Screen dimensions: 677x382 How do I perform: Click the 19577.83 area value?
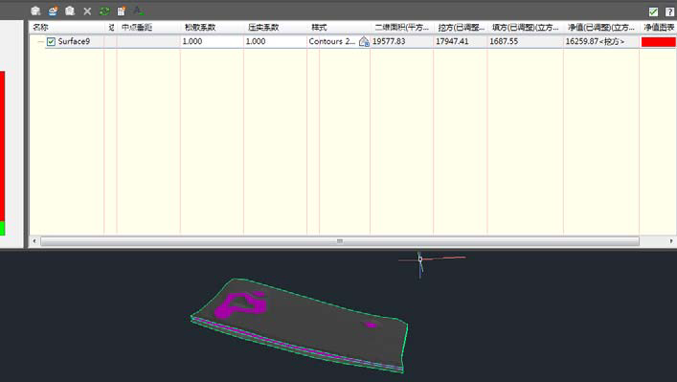tap(389, 41)
